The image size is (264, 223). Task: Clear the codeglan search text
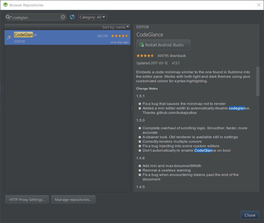coord(63,17)
